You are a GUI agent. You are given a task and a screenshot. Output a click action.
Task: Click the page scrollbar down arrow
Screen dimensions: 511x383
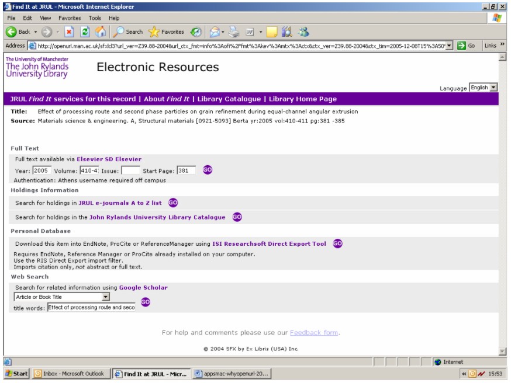(503, 351)
